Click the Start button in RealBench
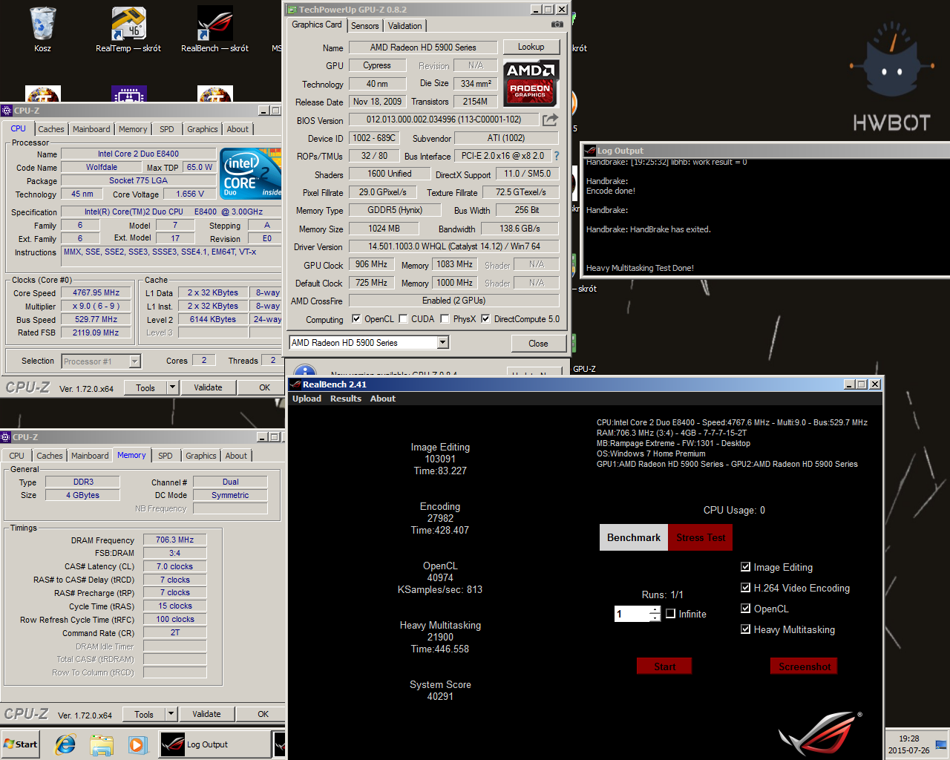 [664, 666]
